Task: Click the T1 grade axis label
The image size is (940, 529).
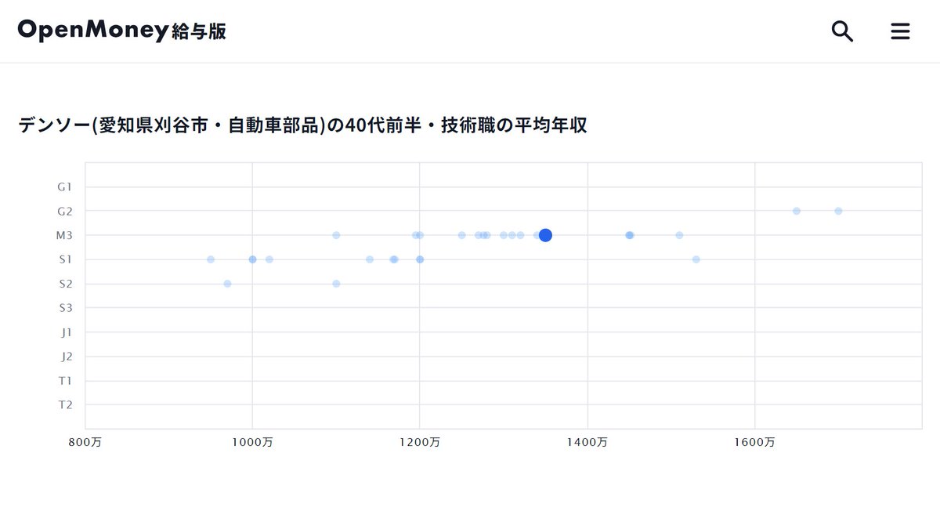Action: 66,381
